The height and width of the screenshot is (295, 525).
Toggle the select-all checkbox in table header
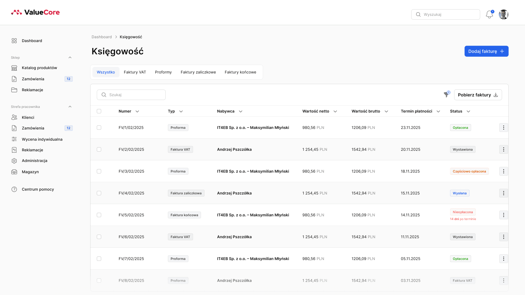coord(99,111)
